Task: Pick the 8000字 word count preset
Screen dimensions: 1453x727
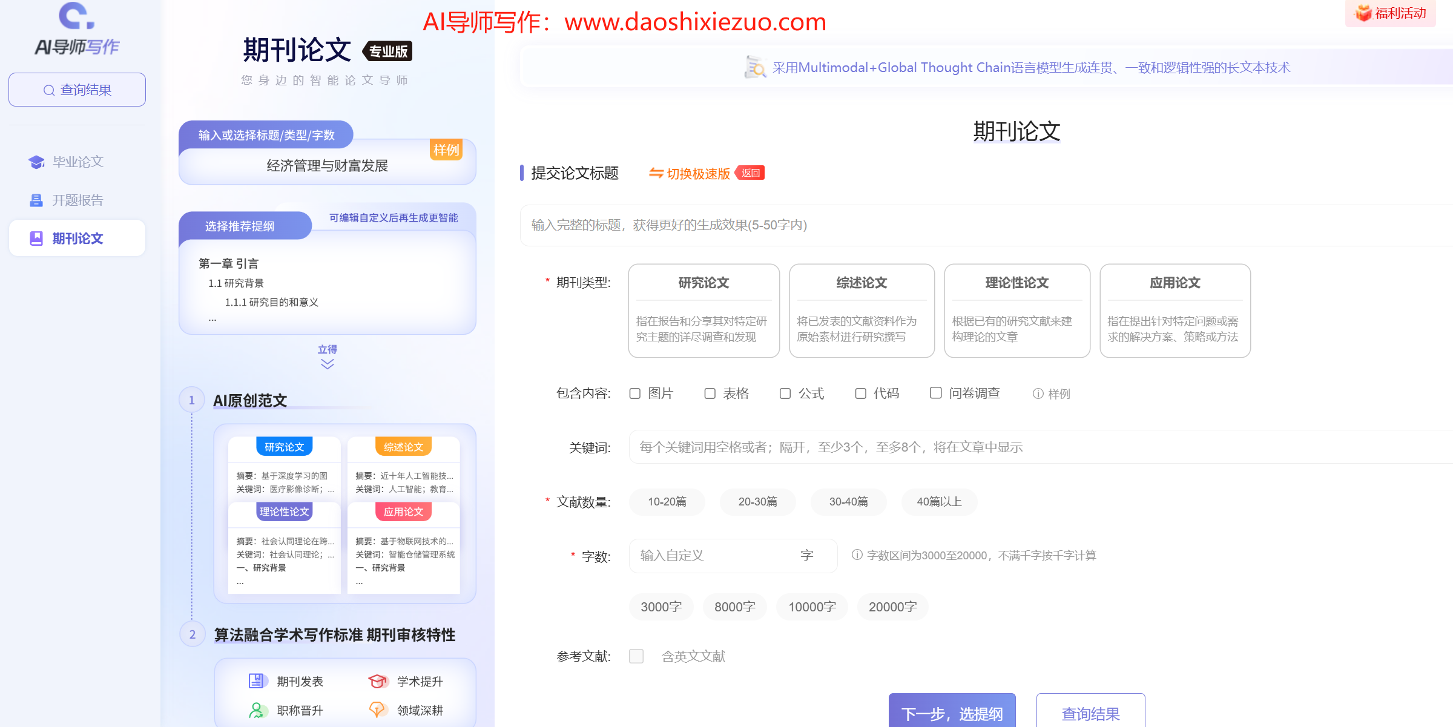Action: coord(734,607)
